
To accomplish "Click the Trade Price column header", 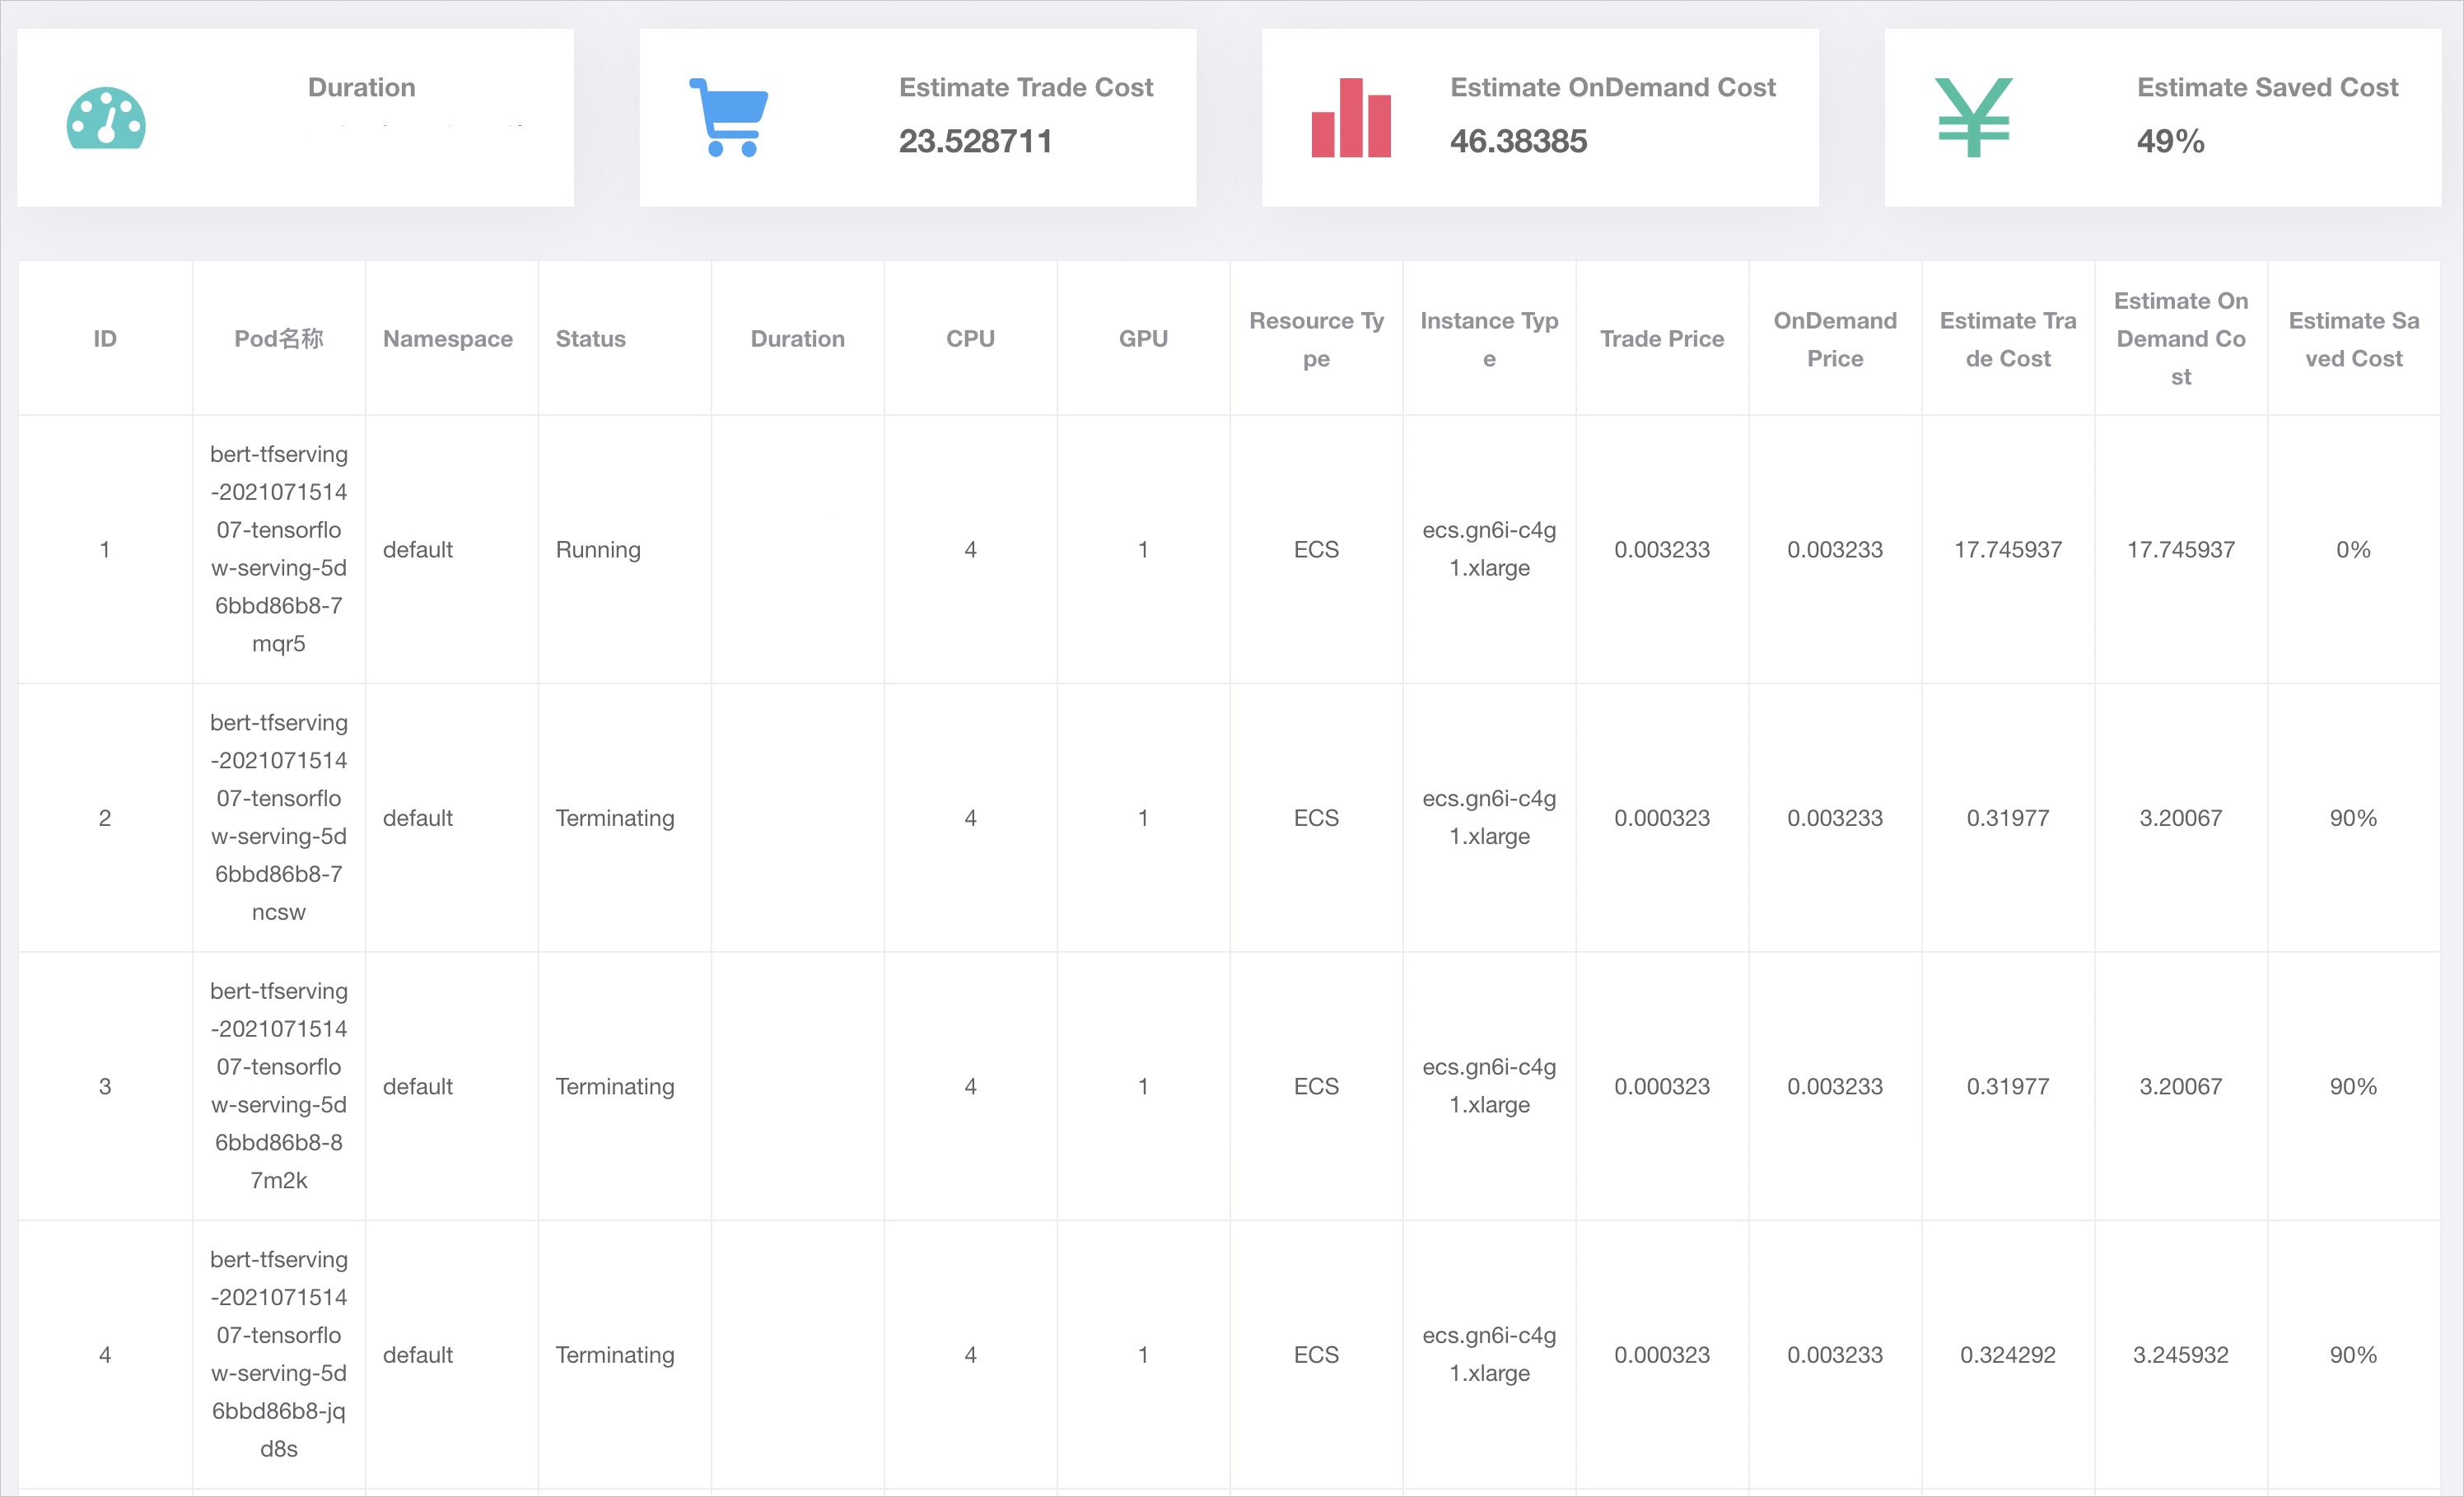I will (1661, 339).
